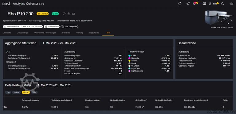Click the Gesamtwerte panel heading
This screenshot has width=236, height=114.
[187, 43]
